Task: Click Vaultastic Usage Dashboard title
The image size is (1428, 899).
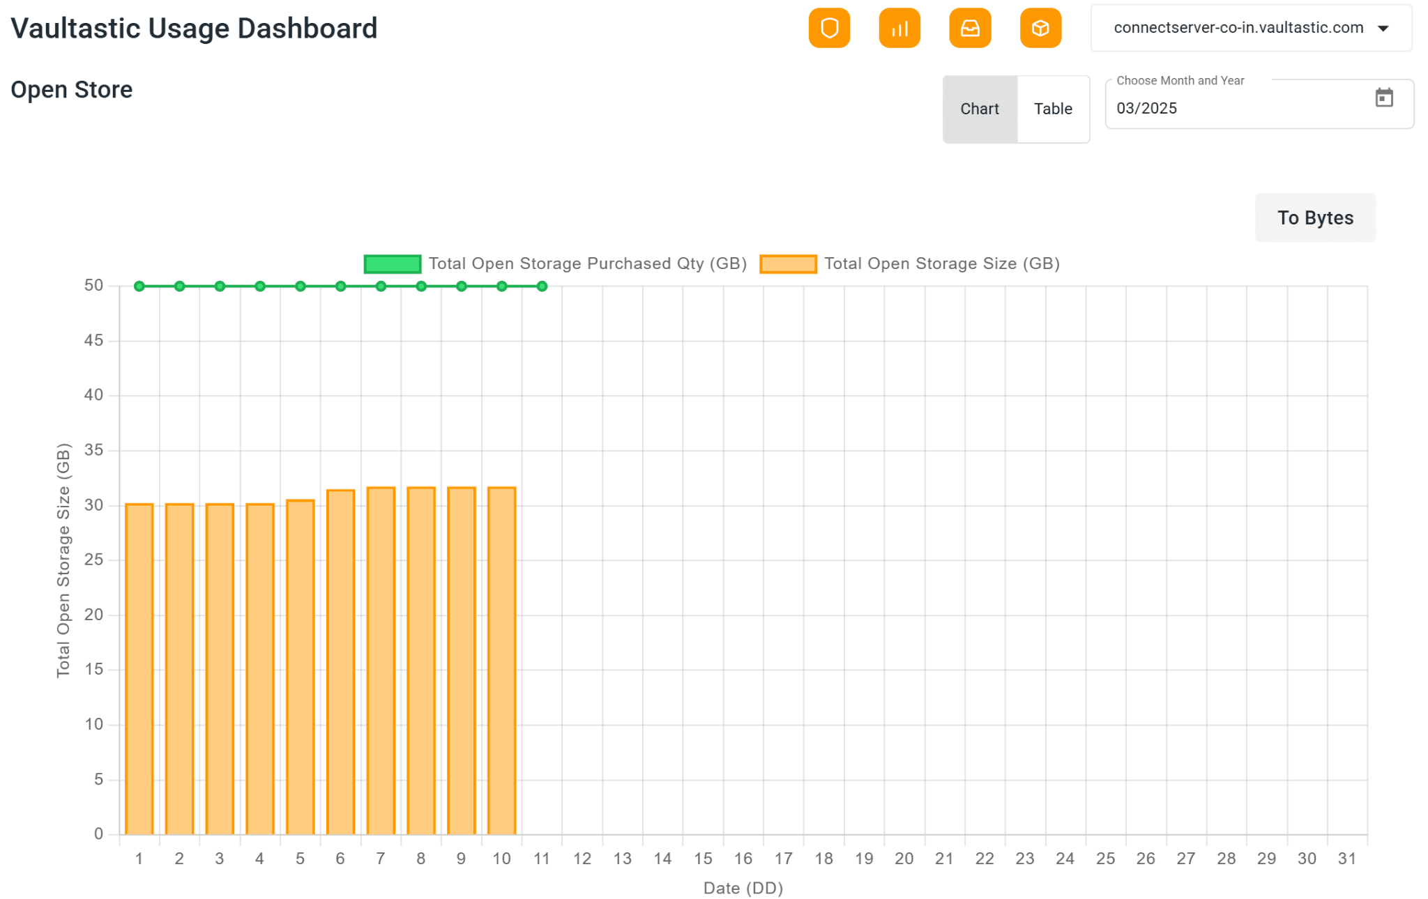Action: [x=194, y=29]
